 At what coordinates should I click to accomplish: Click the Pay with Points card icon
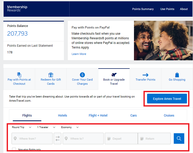(x=19, y=75)
